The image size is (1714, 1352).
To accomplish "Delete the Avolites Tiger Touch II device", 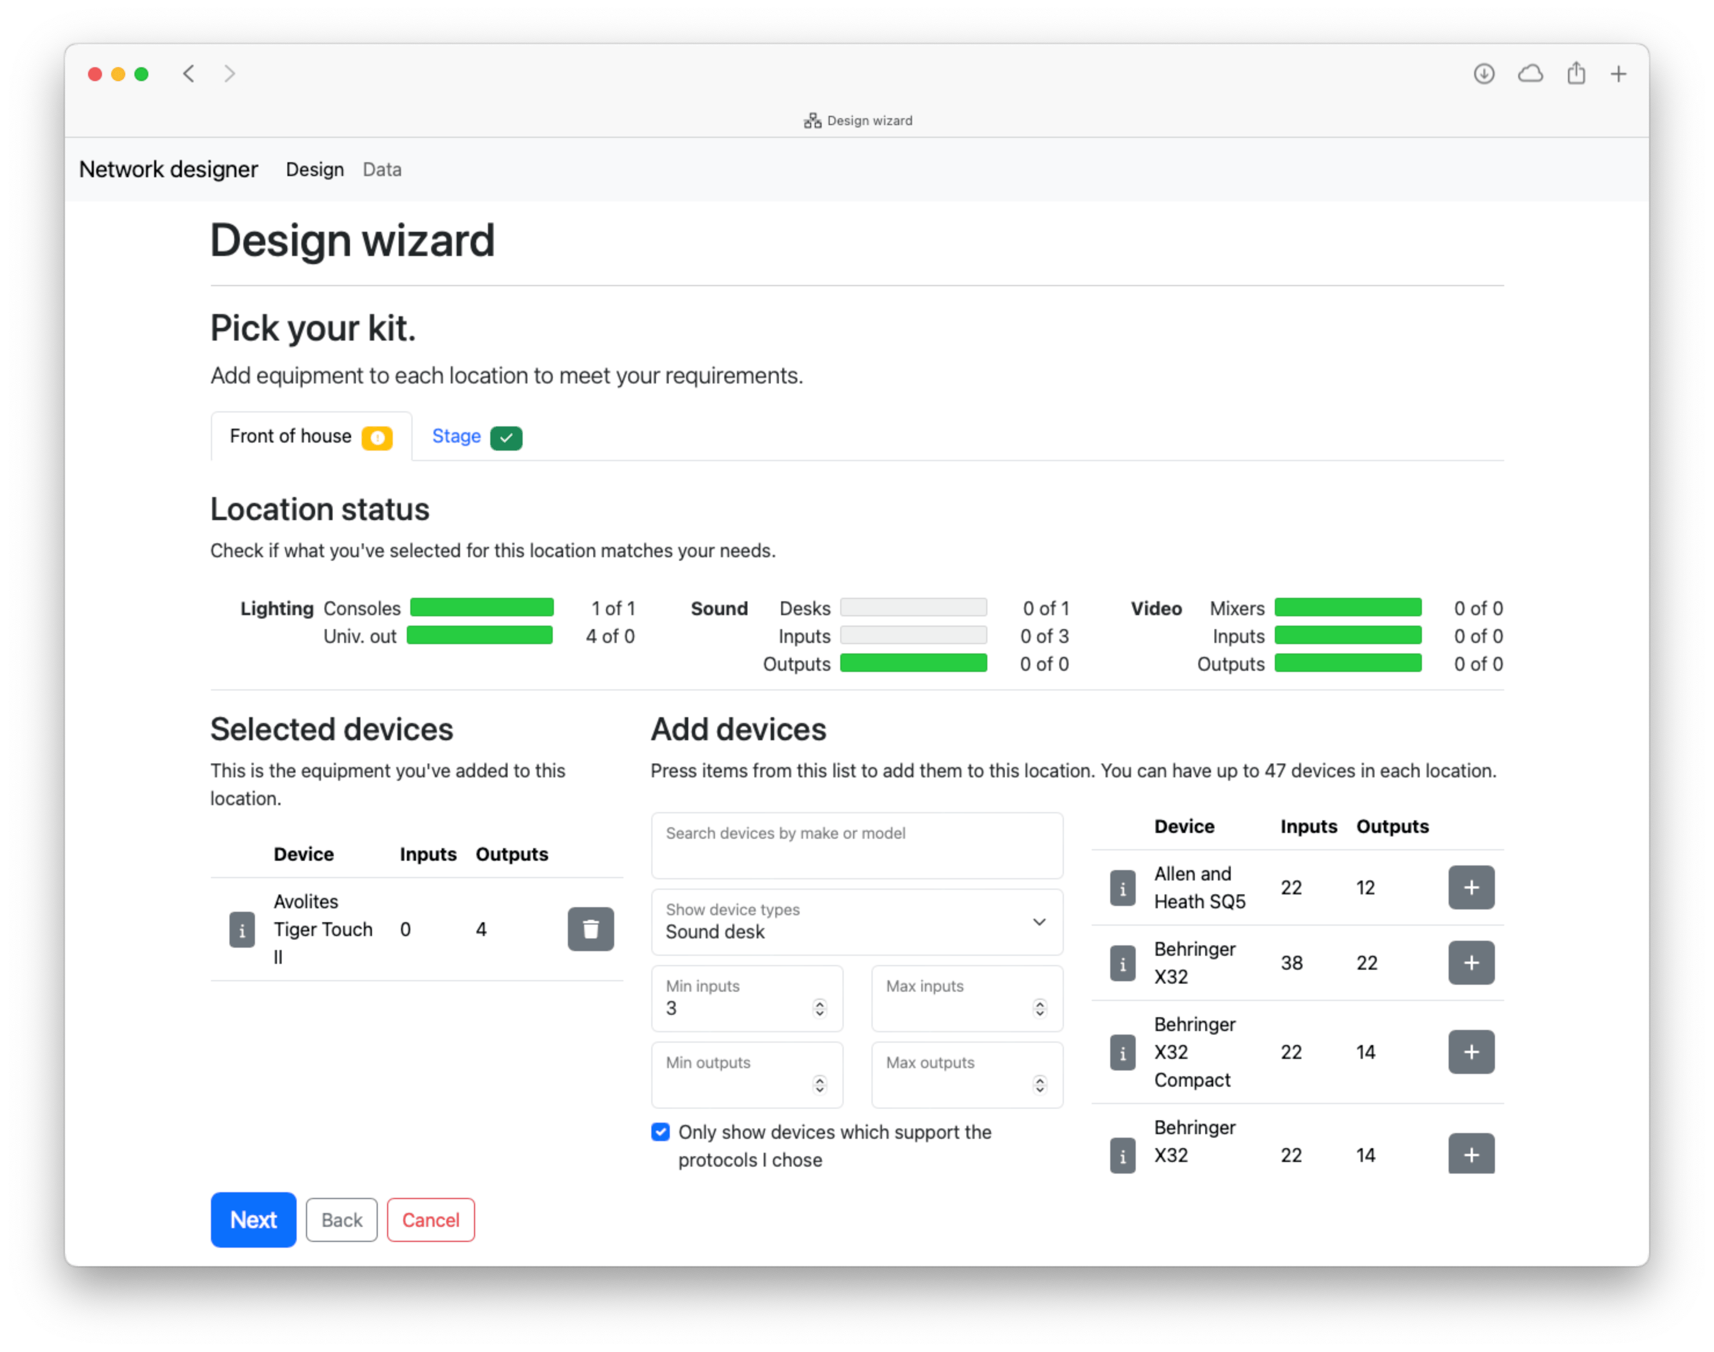I will click(590, 929).
